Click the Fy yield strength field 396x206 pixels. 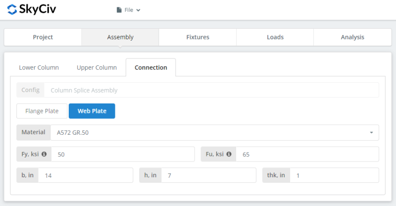123,154
